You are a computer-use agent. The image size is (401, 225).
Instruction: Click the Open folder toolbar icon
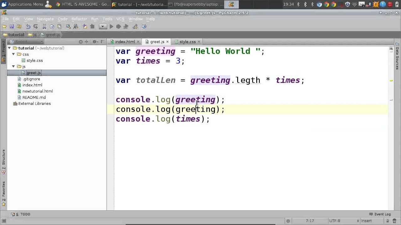click(4, 27)
